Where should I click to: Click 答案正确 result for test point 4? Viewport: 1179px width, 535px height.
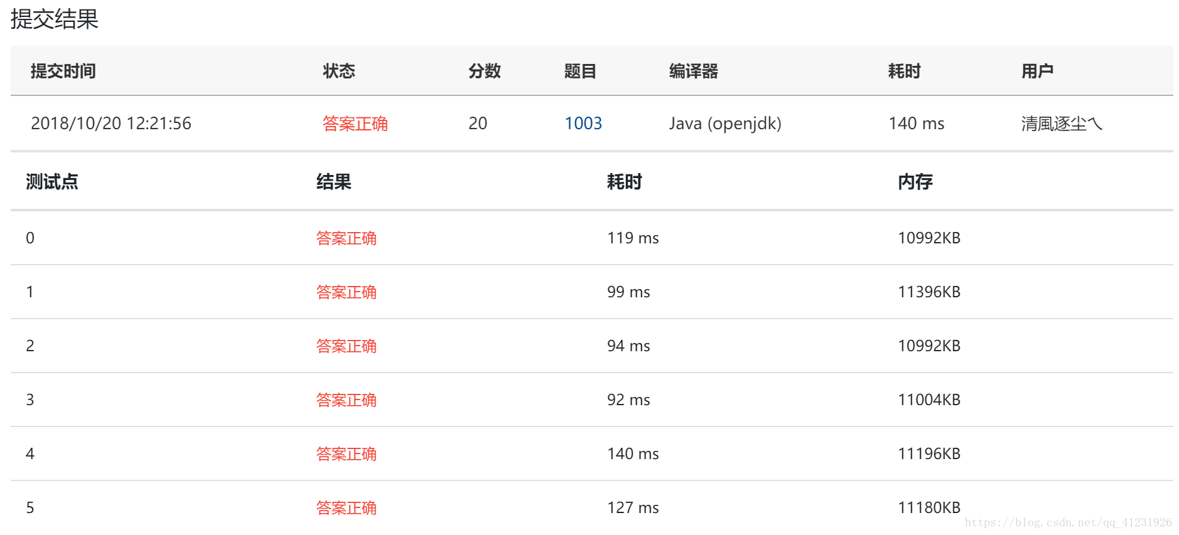347,454
